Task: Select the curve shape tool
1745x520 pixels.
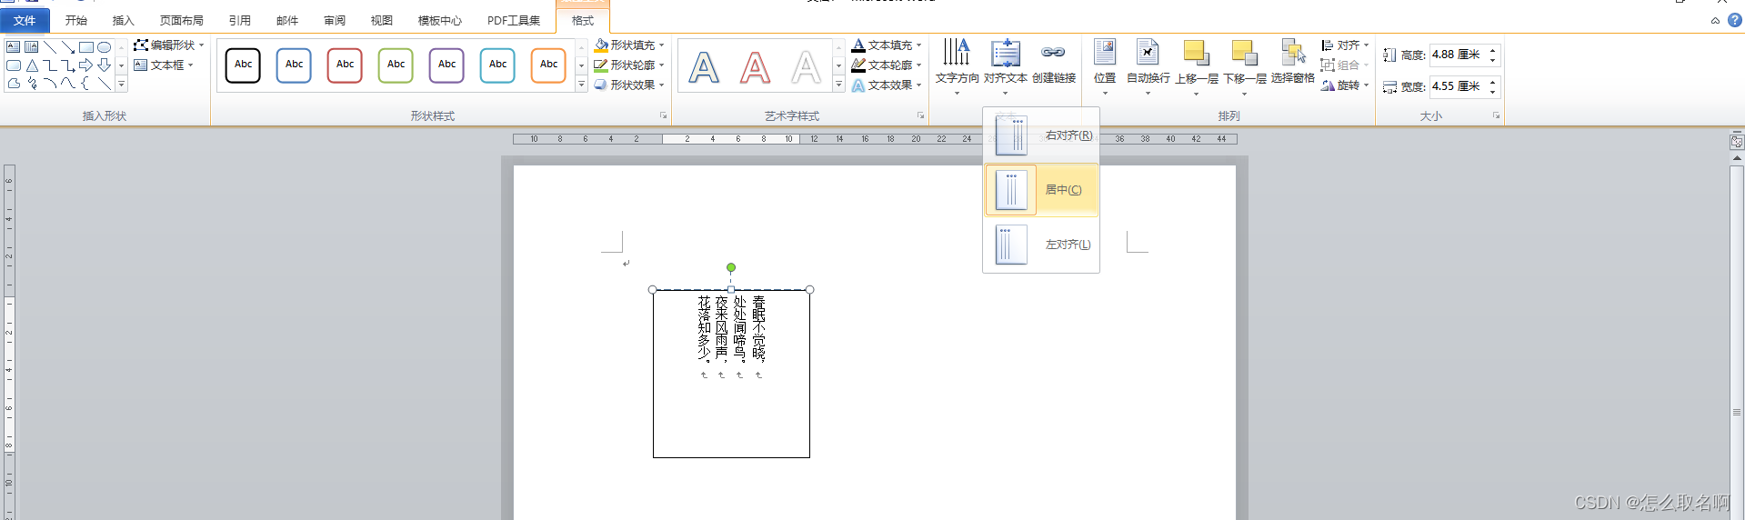Action: pyautogui.click(x=68, y=84)
